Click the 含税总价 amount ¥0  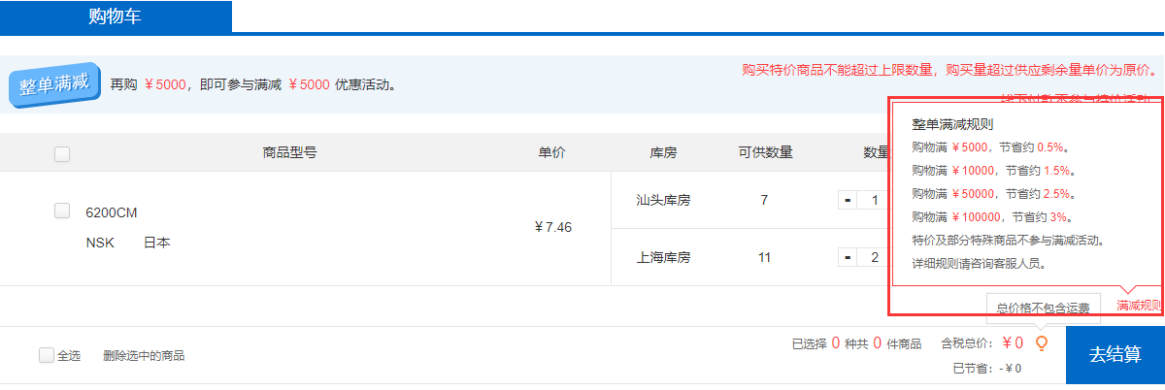pyautogui.click(x=1013, y=342)
